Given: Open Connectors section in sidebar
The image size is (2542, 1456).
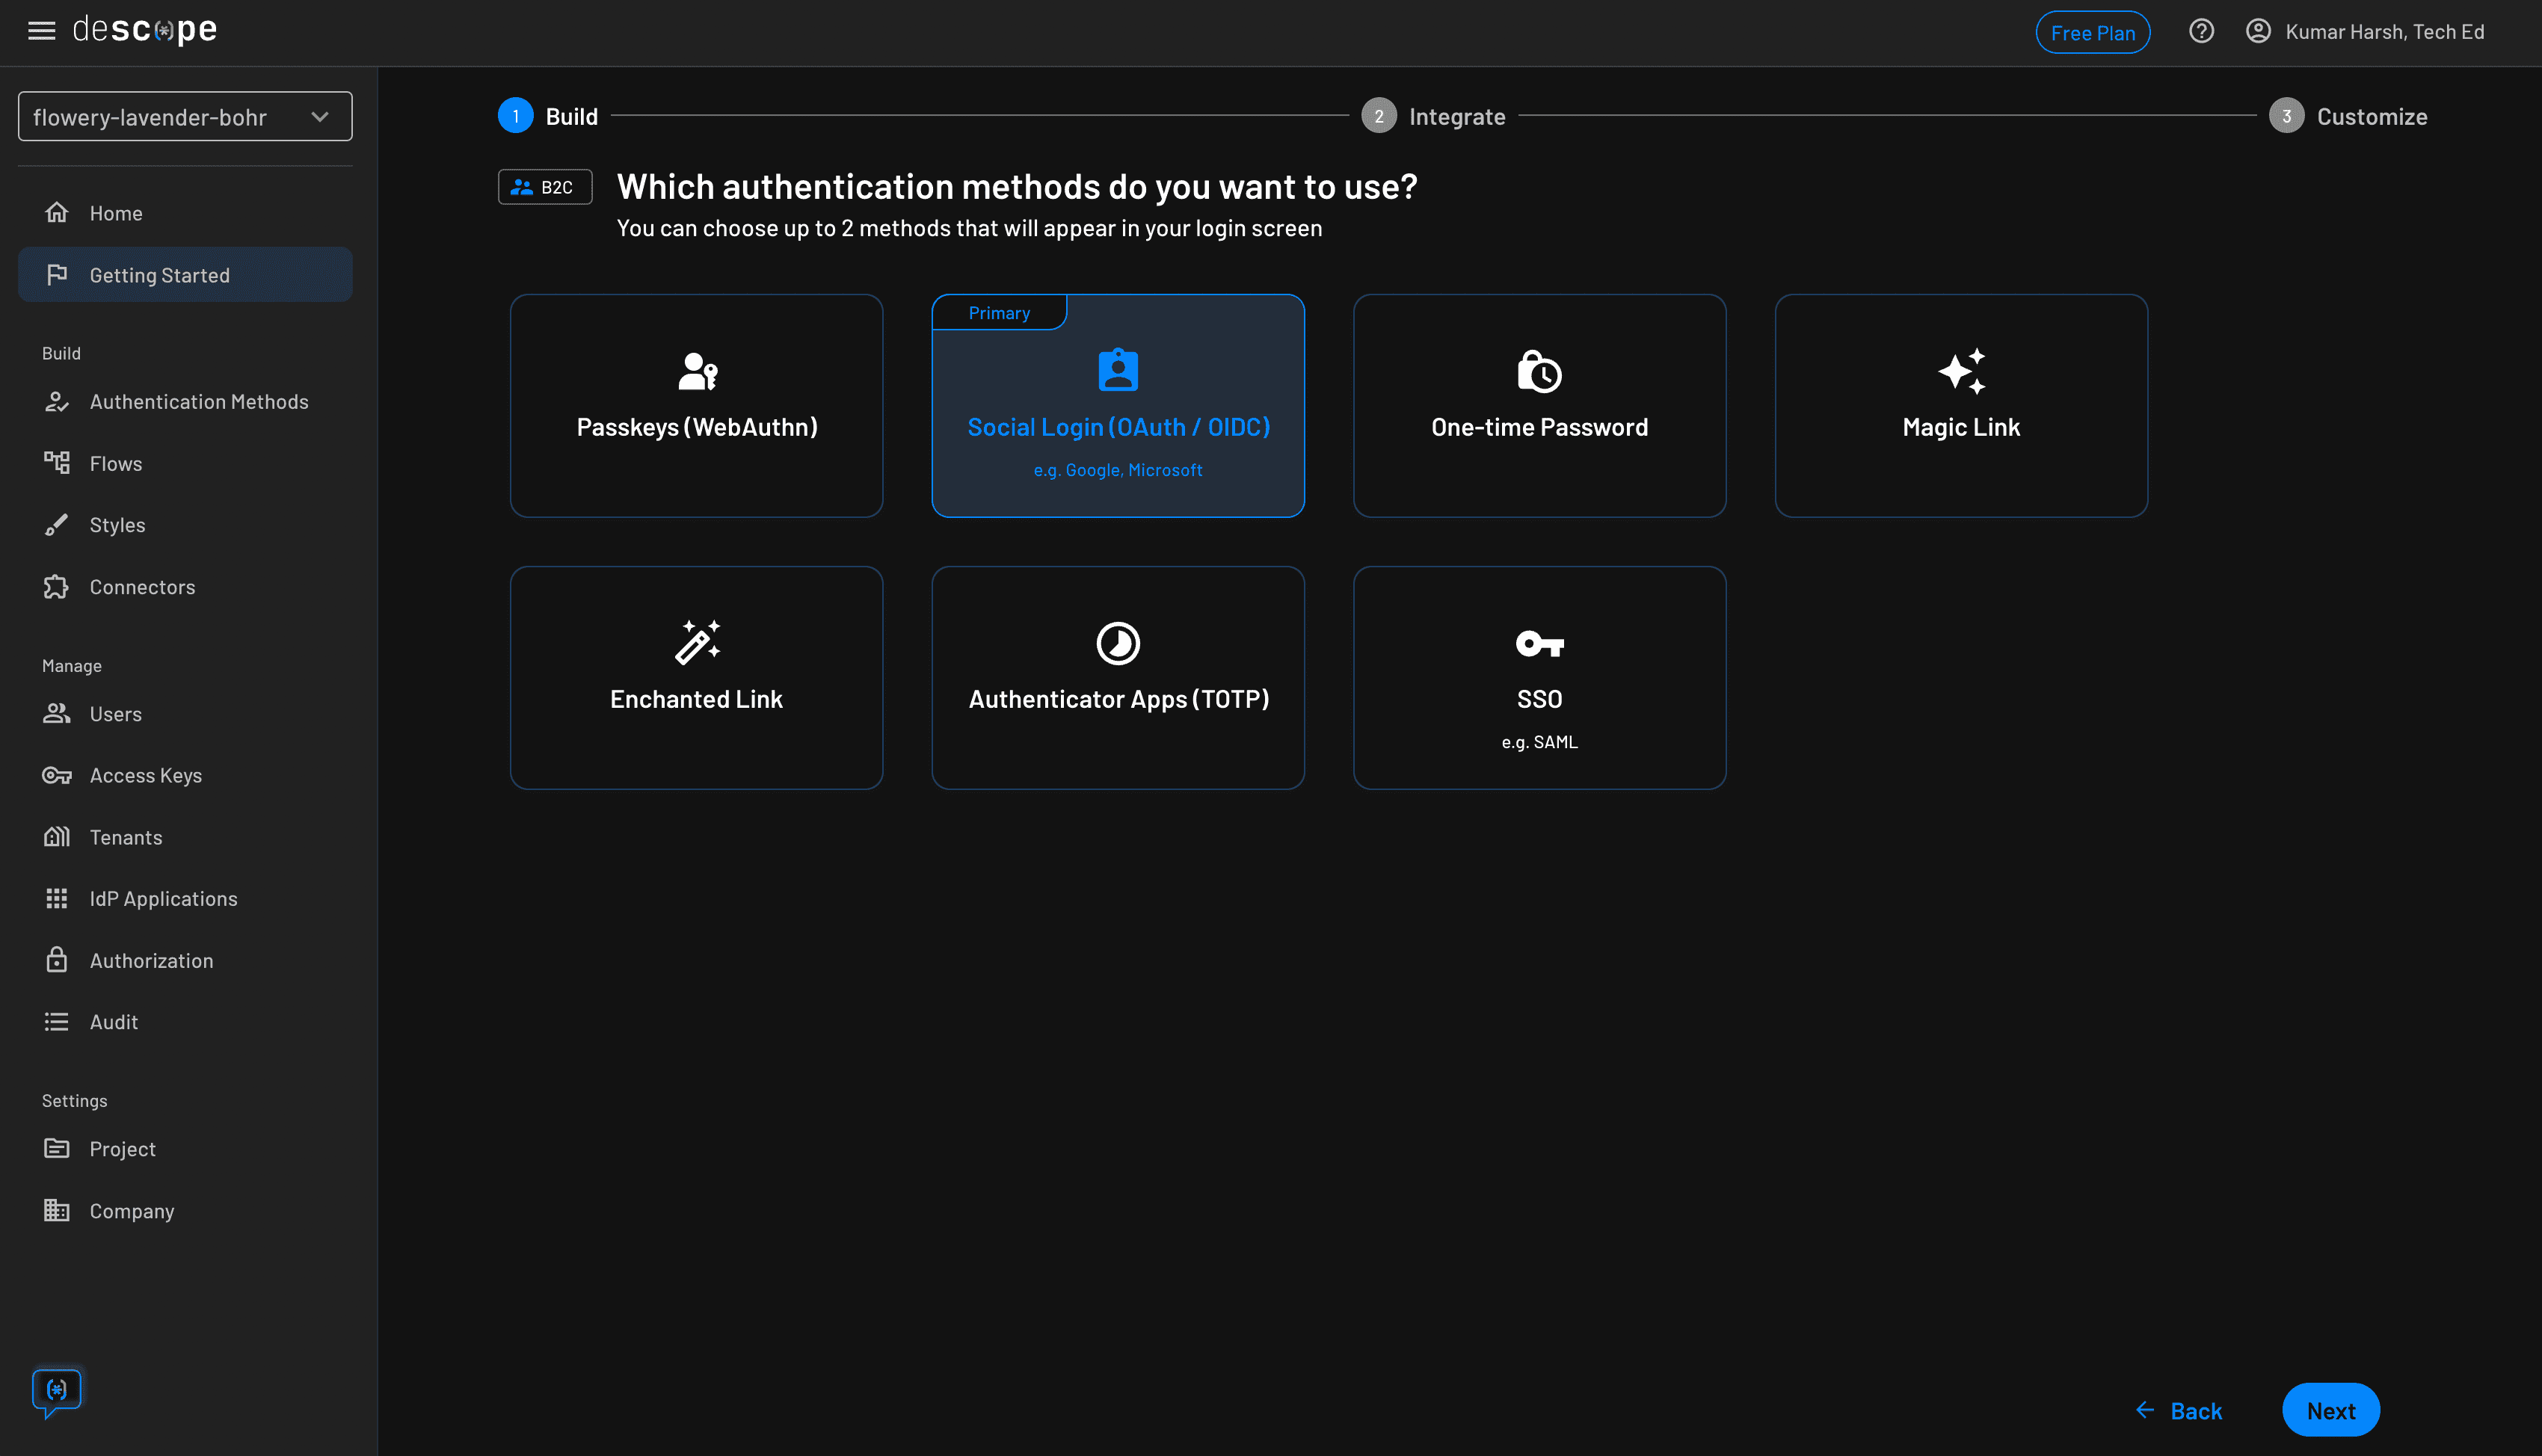Looking at the screenshot, I should coord(141,584).
